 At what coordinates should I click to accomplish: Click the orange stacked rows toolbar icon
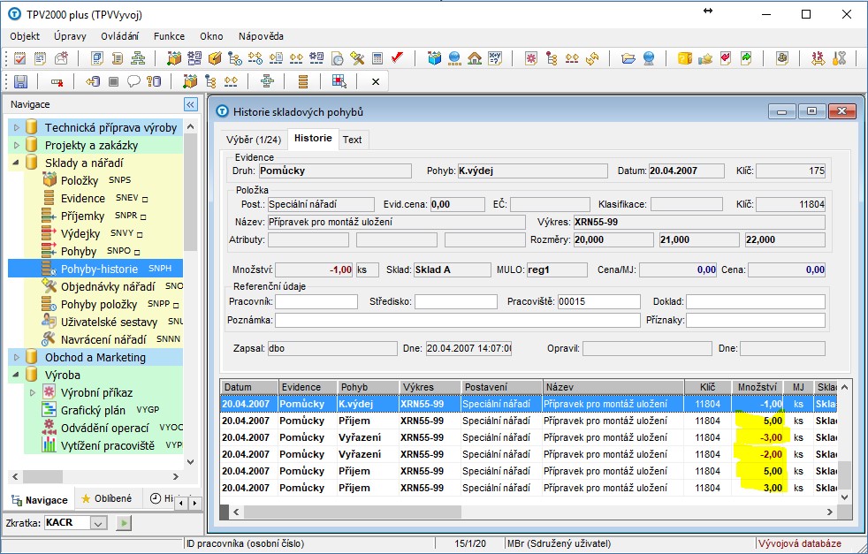(303, 82)
